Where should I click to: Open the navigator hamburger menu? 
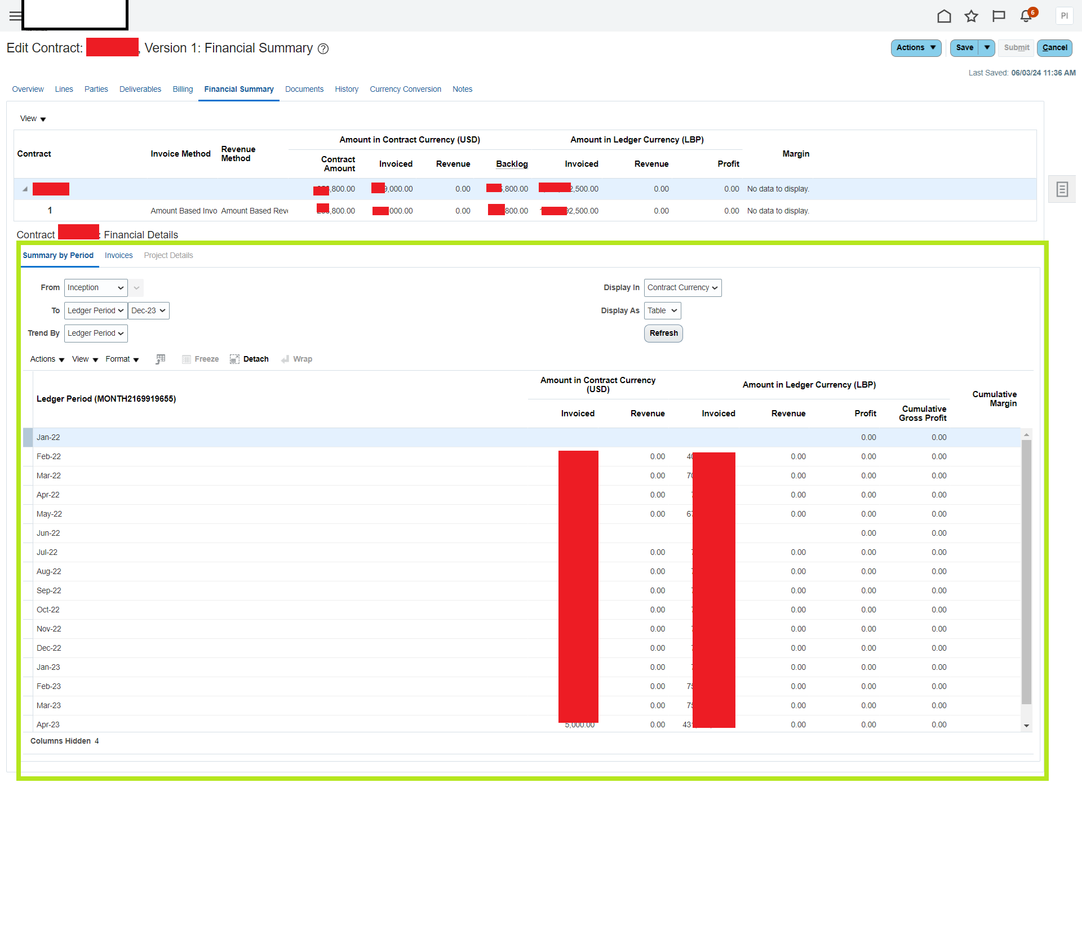15,16
